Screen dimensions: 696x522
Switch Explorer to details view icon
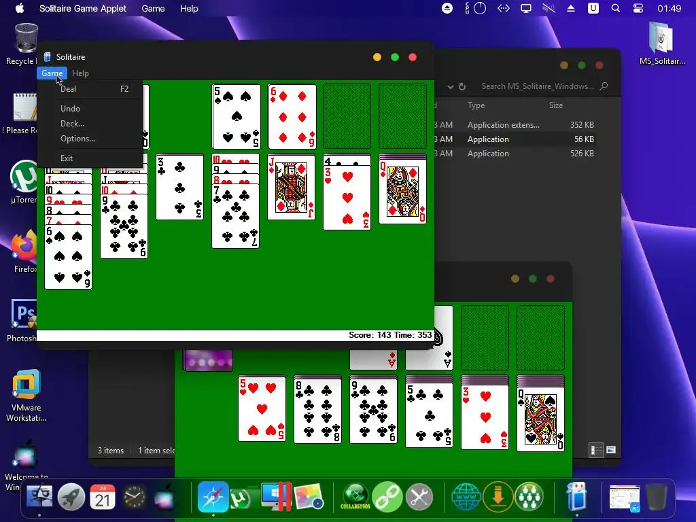595,450
